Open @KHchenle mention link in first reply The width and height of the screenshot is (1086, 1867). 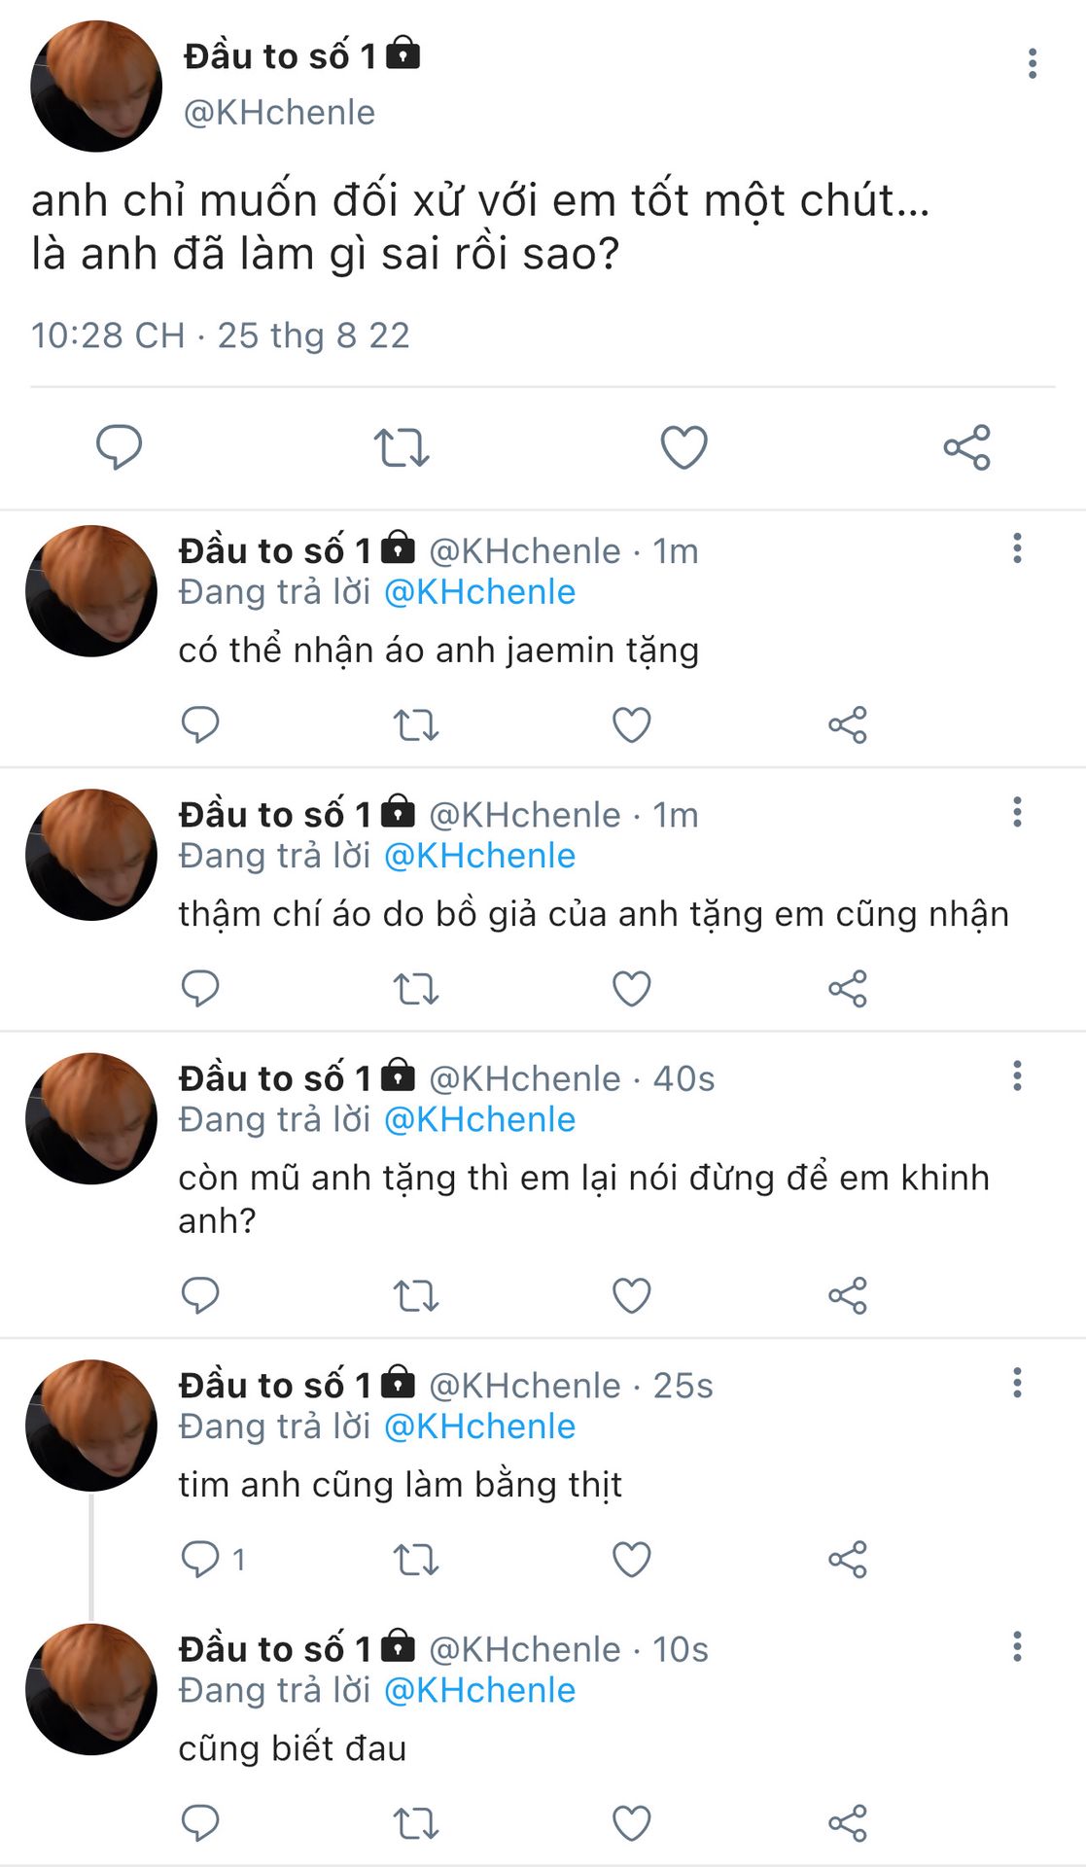pos(480,592)
